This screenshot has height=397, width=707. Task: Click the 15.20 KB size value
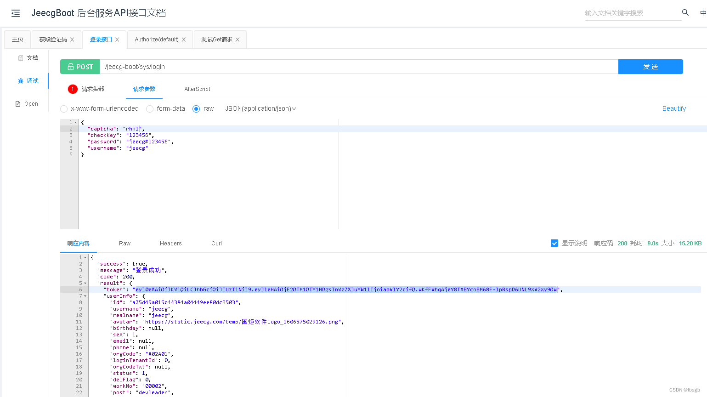click(690, 244)
